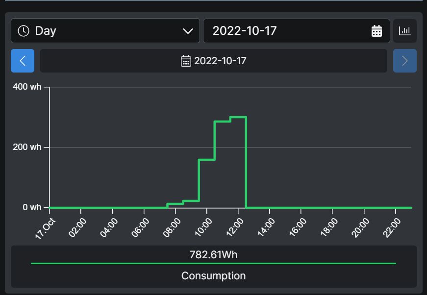Switch chart type with bar chart icon
Screen dimensions: 427x295
404,31
